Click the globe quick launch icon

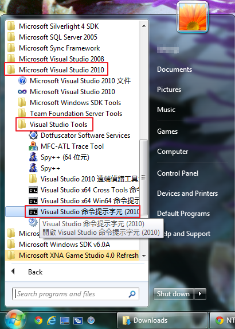tap(91, 320)
